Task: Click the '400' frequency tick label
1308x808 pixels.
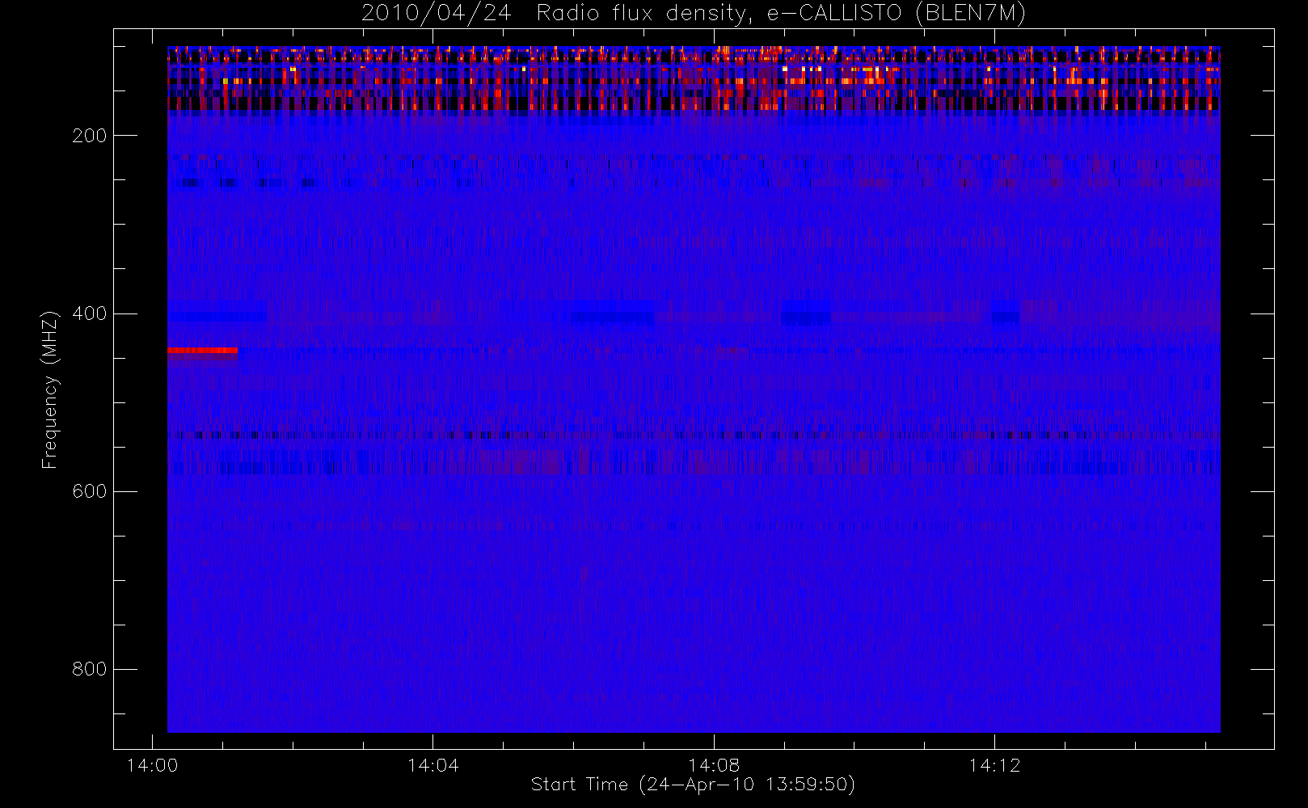Action: pyautogui.click(x=89, y=314)
